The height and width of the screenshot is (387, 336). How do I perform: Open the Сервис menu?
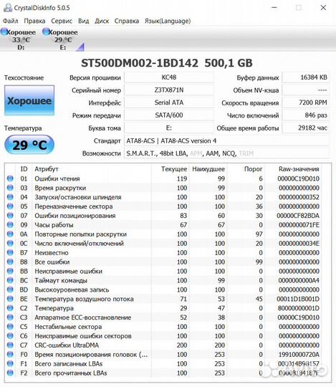pos(62,21)
